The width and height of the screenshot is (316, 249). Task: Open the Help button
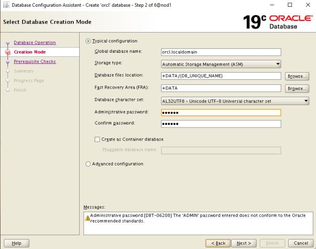pyautogui.click(x=16, y=243)
